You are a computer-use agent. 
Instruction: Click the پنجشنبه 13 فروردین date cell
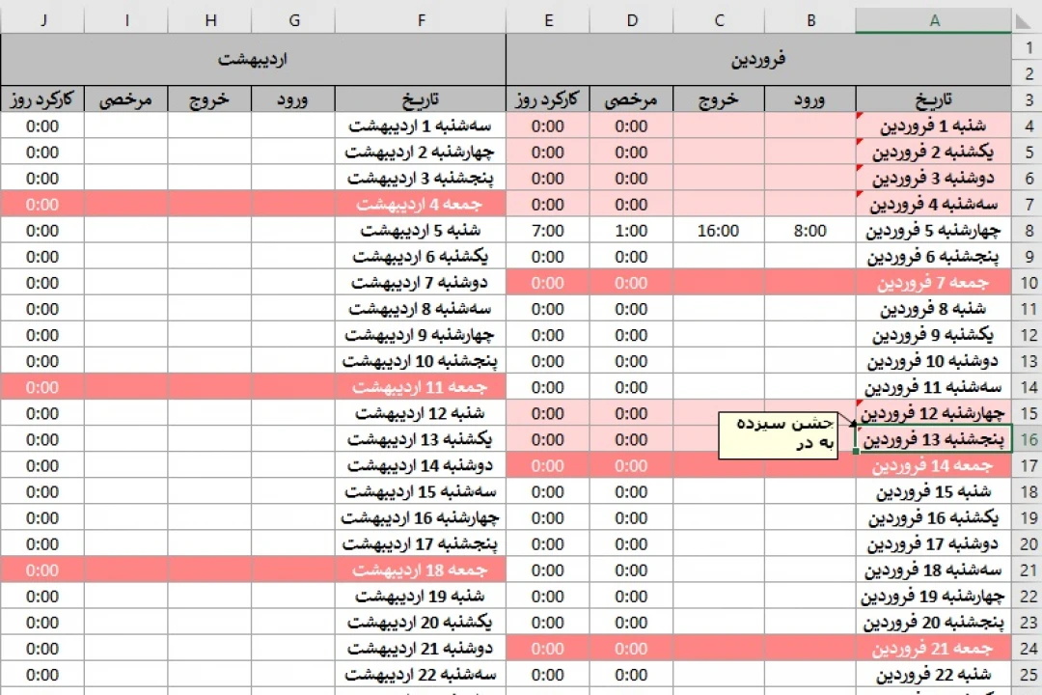click(931, 439)
